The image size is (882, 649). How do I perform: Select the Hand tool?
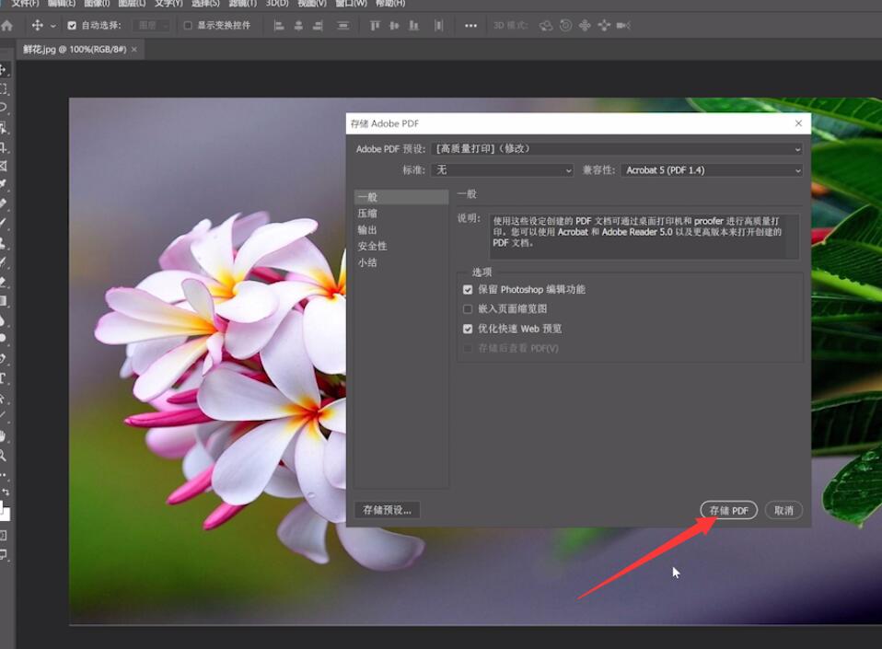[x=4, y=435]
